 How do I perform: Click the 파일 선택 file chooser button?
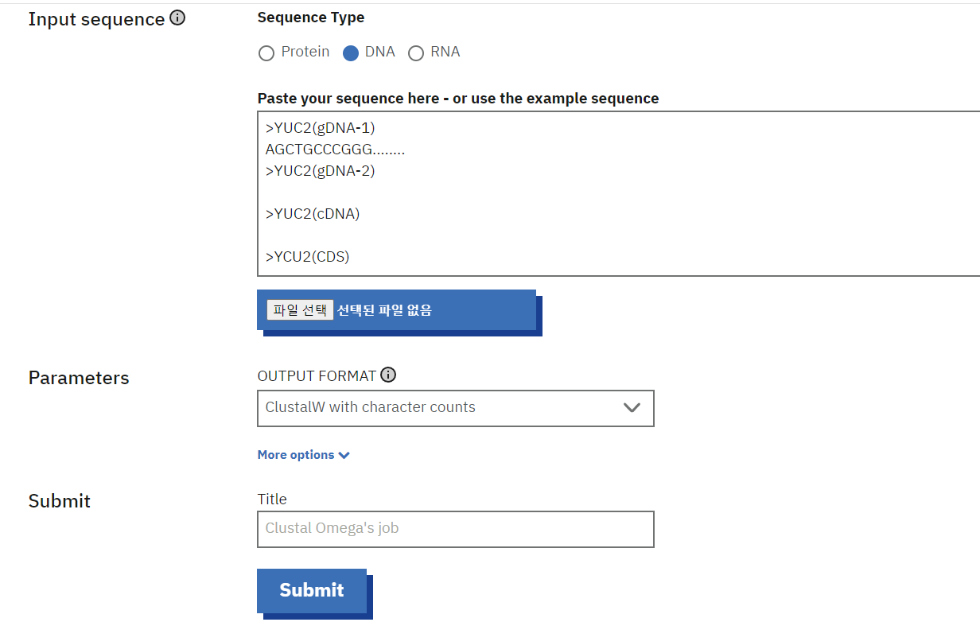coord(300,310)
